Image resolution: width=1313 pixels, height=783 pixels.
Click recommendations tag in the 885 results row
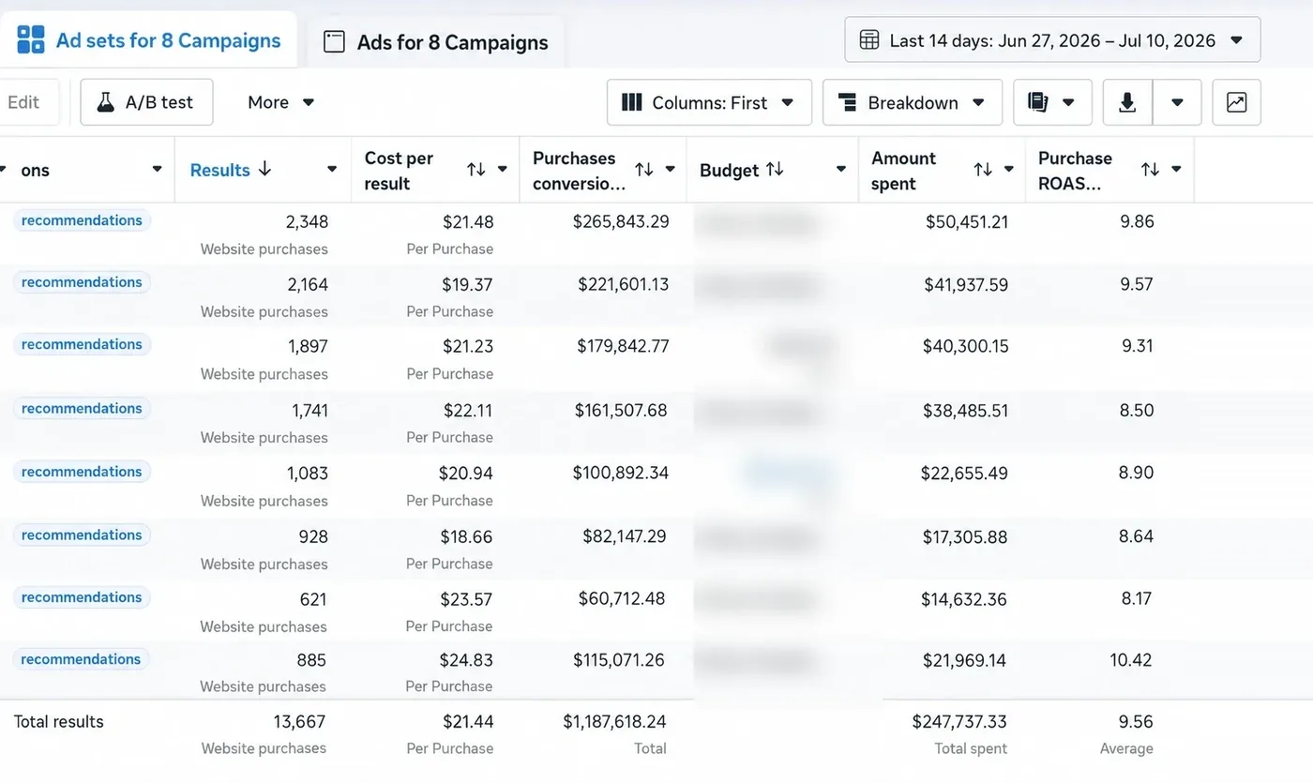(x=81, y=659)
